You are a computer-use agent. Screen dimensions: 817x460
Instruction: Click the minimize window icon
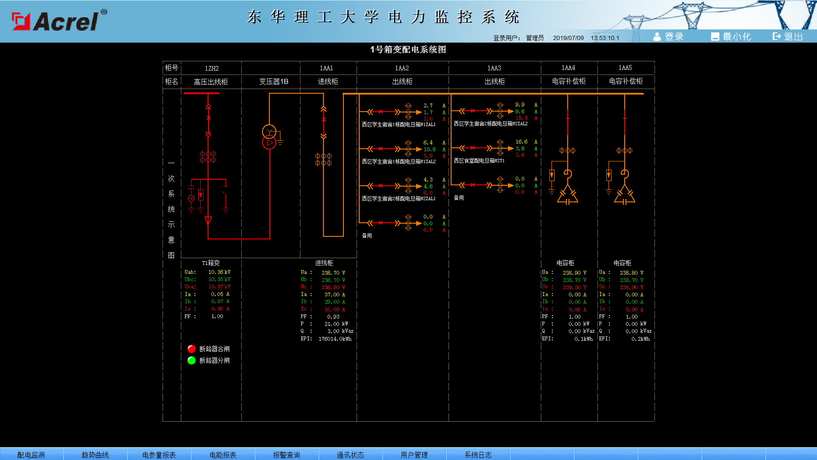tap(715, 37)
